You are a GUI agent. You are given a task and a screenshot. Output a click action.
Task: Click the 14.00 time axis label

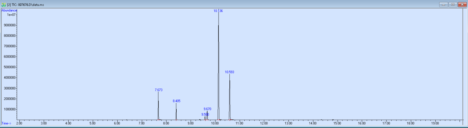click(x=313, y=123)
